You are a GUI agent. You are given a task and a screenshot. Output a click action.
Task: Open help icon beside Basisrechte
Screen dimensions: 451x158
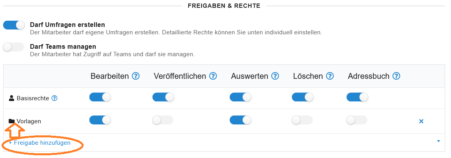[x=54, y=98]
